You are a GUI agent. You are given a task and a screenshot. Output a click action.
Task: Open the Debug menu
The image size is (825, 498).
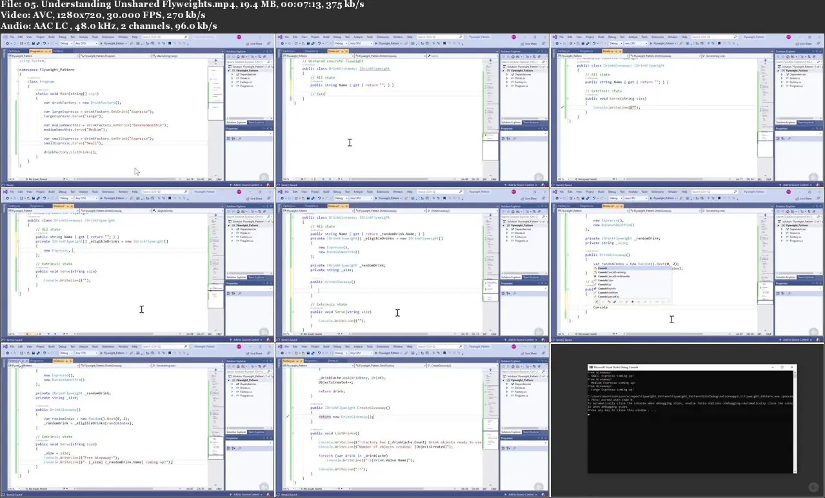39,37
